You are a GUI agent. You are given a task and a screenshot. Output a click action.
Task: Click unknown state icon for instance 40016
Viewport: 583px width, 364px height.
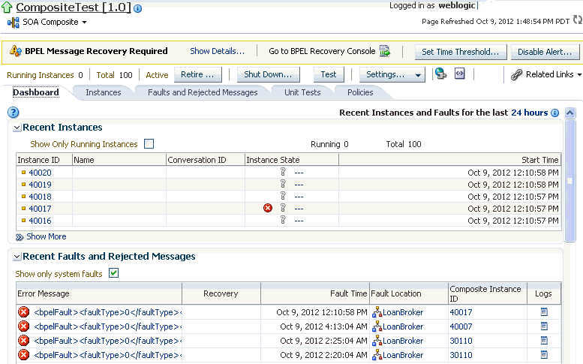283,220
